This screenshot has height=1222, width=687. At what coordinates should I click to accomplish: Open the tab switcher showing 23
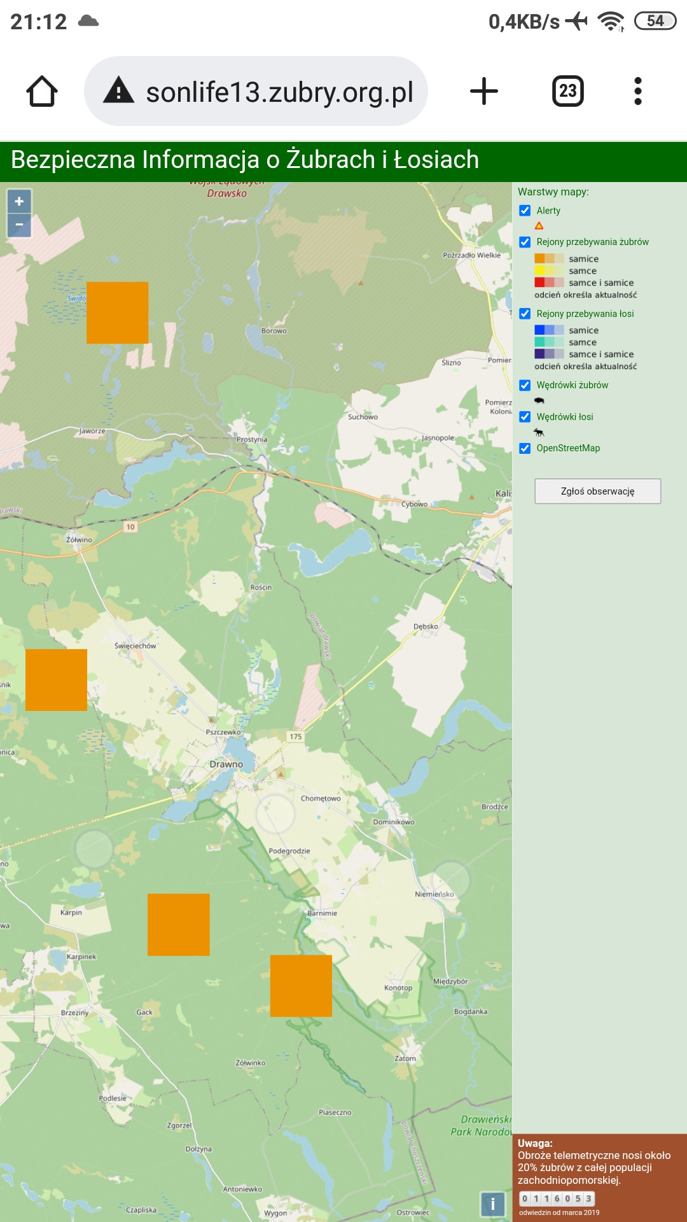567,92
